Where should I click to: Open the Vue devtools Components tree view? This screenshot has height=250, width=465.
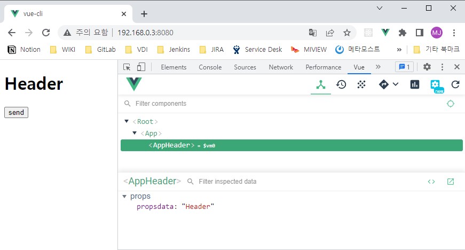(x=320, y=84)
